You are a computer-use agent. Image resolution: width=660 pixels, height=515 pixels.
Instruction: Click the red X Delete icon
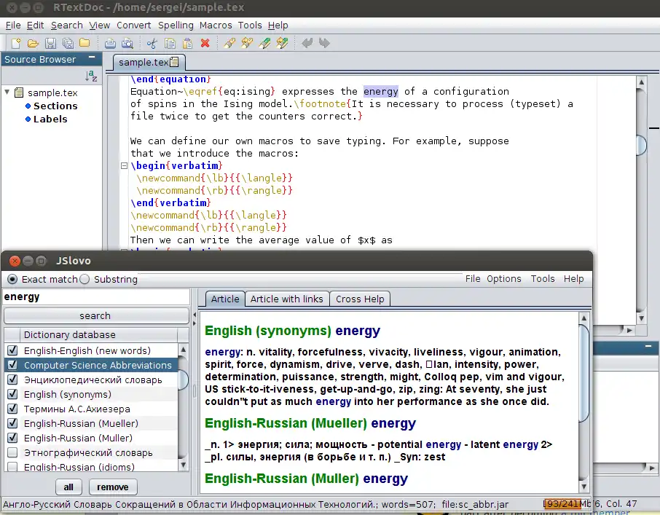(205, 43)
